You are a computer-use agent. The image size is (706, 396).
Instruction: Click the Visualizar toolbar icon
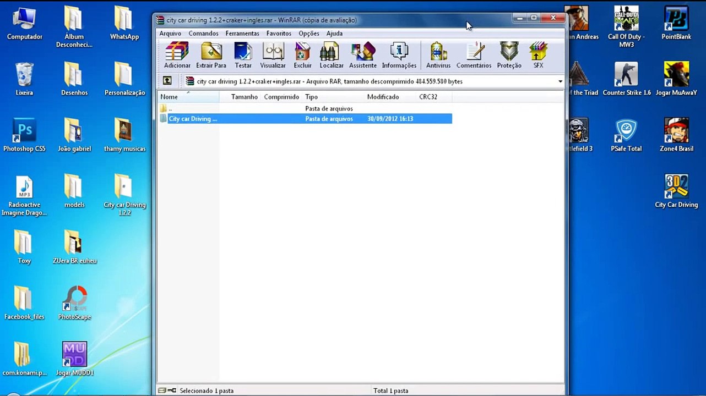pyautogui.click(x=273, y=56)
